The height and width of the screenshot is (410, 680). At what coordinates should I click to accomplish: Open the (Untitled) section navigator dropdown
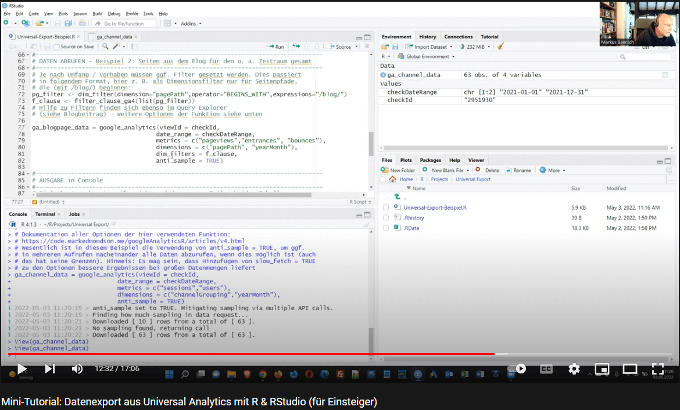[48, 202]
